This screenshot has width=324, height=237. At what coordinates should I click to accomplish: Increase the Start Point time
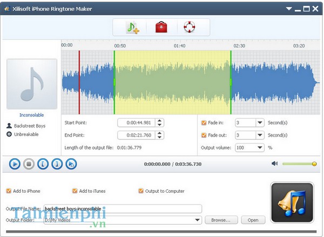point(159,121)
